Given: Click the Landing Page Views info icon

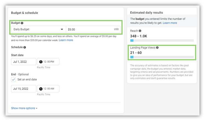Looking at the screenshot, I should point(157,48).
